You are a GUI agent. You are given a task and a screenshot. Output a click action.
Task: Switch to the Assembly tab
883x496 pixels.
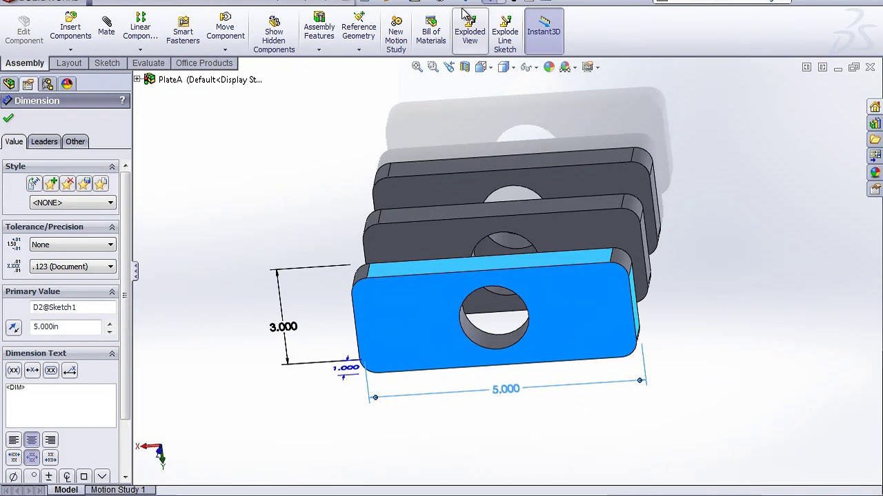click(25, 63)
